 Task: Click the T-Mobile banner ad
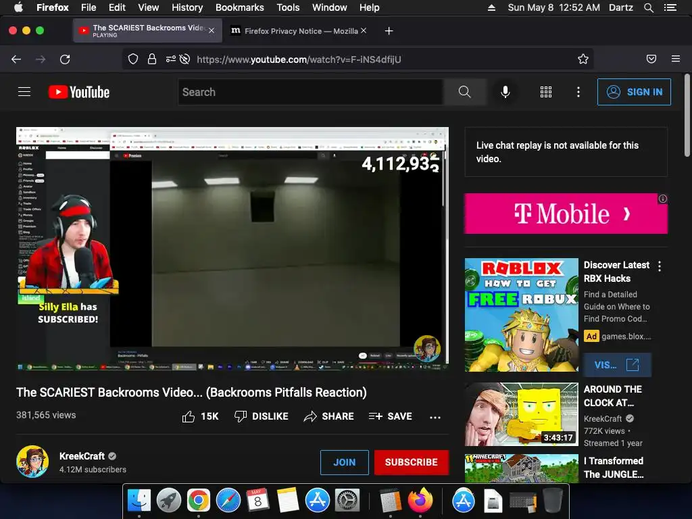point(566,214)
